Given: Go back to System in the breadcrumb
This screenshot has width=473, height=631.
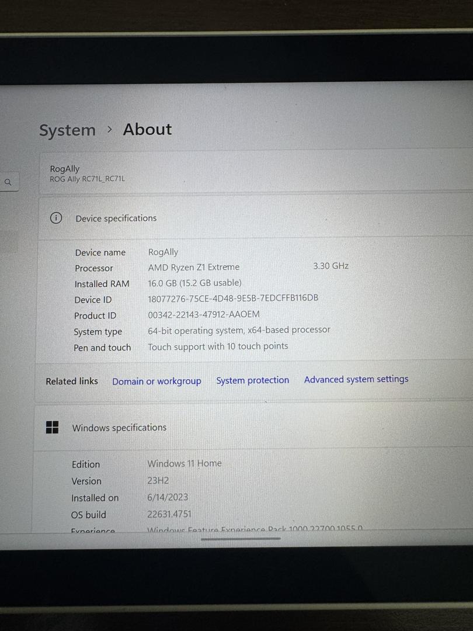Looking at the screenshot, I should [67, 130].
